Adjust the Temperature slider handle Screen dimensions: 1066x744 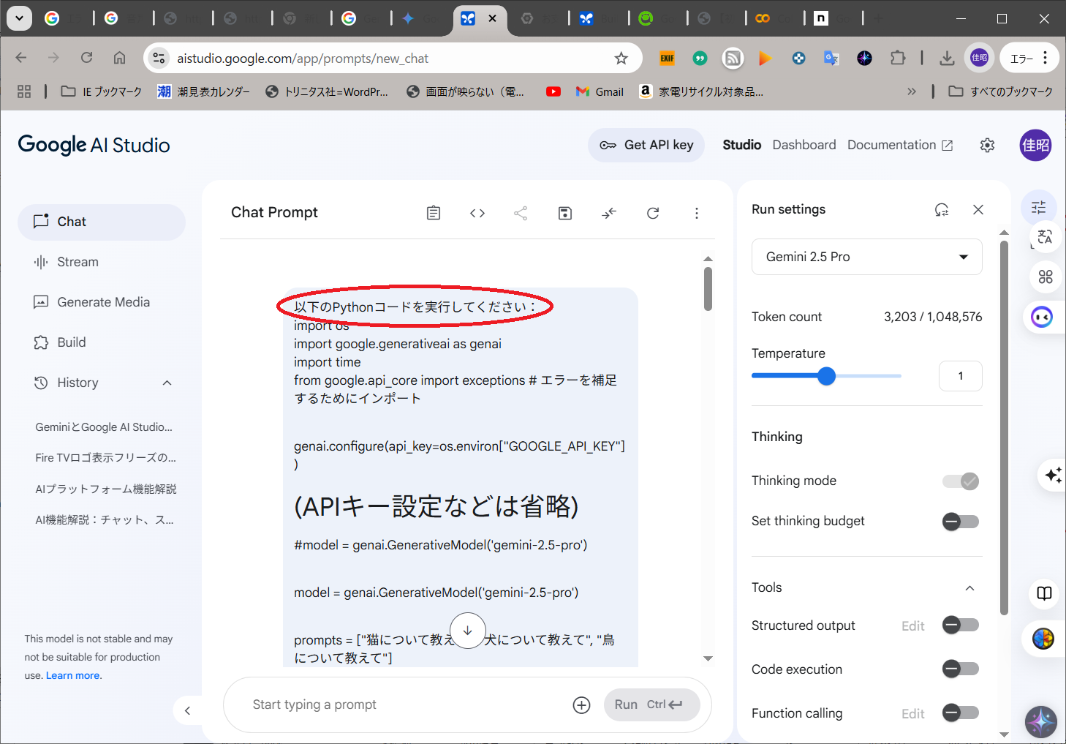click(x=826, y=376)
